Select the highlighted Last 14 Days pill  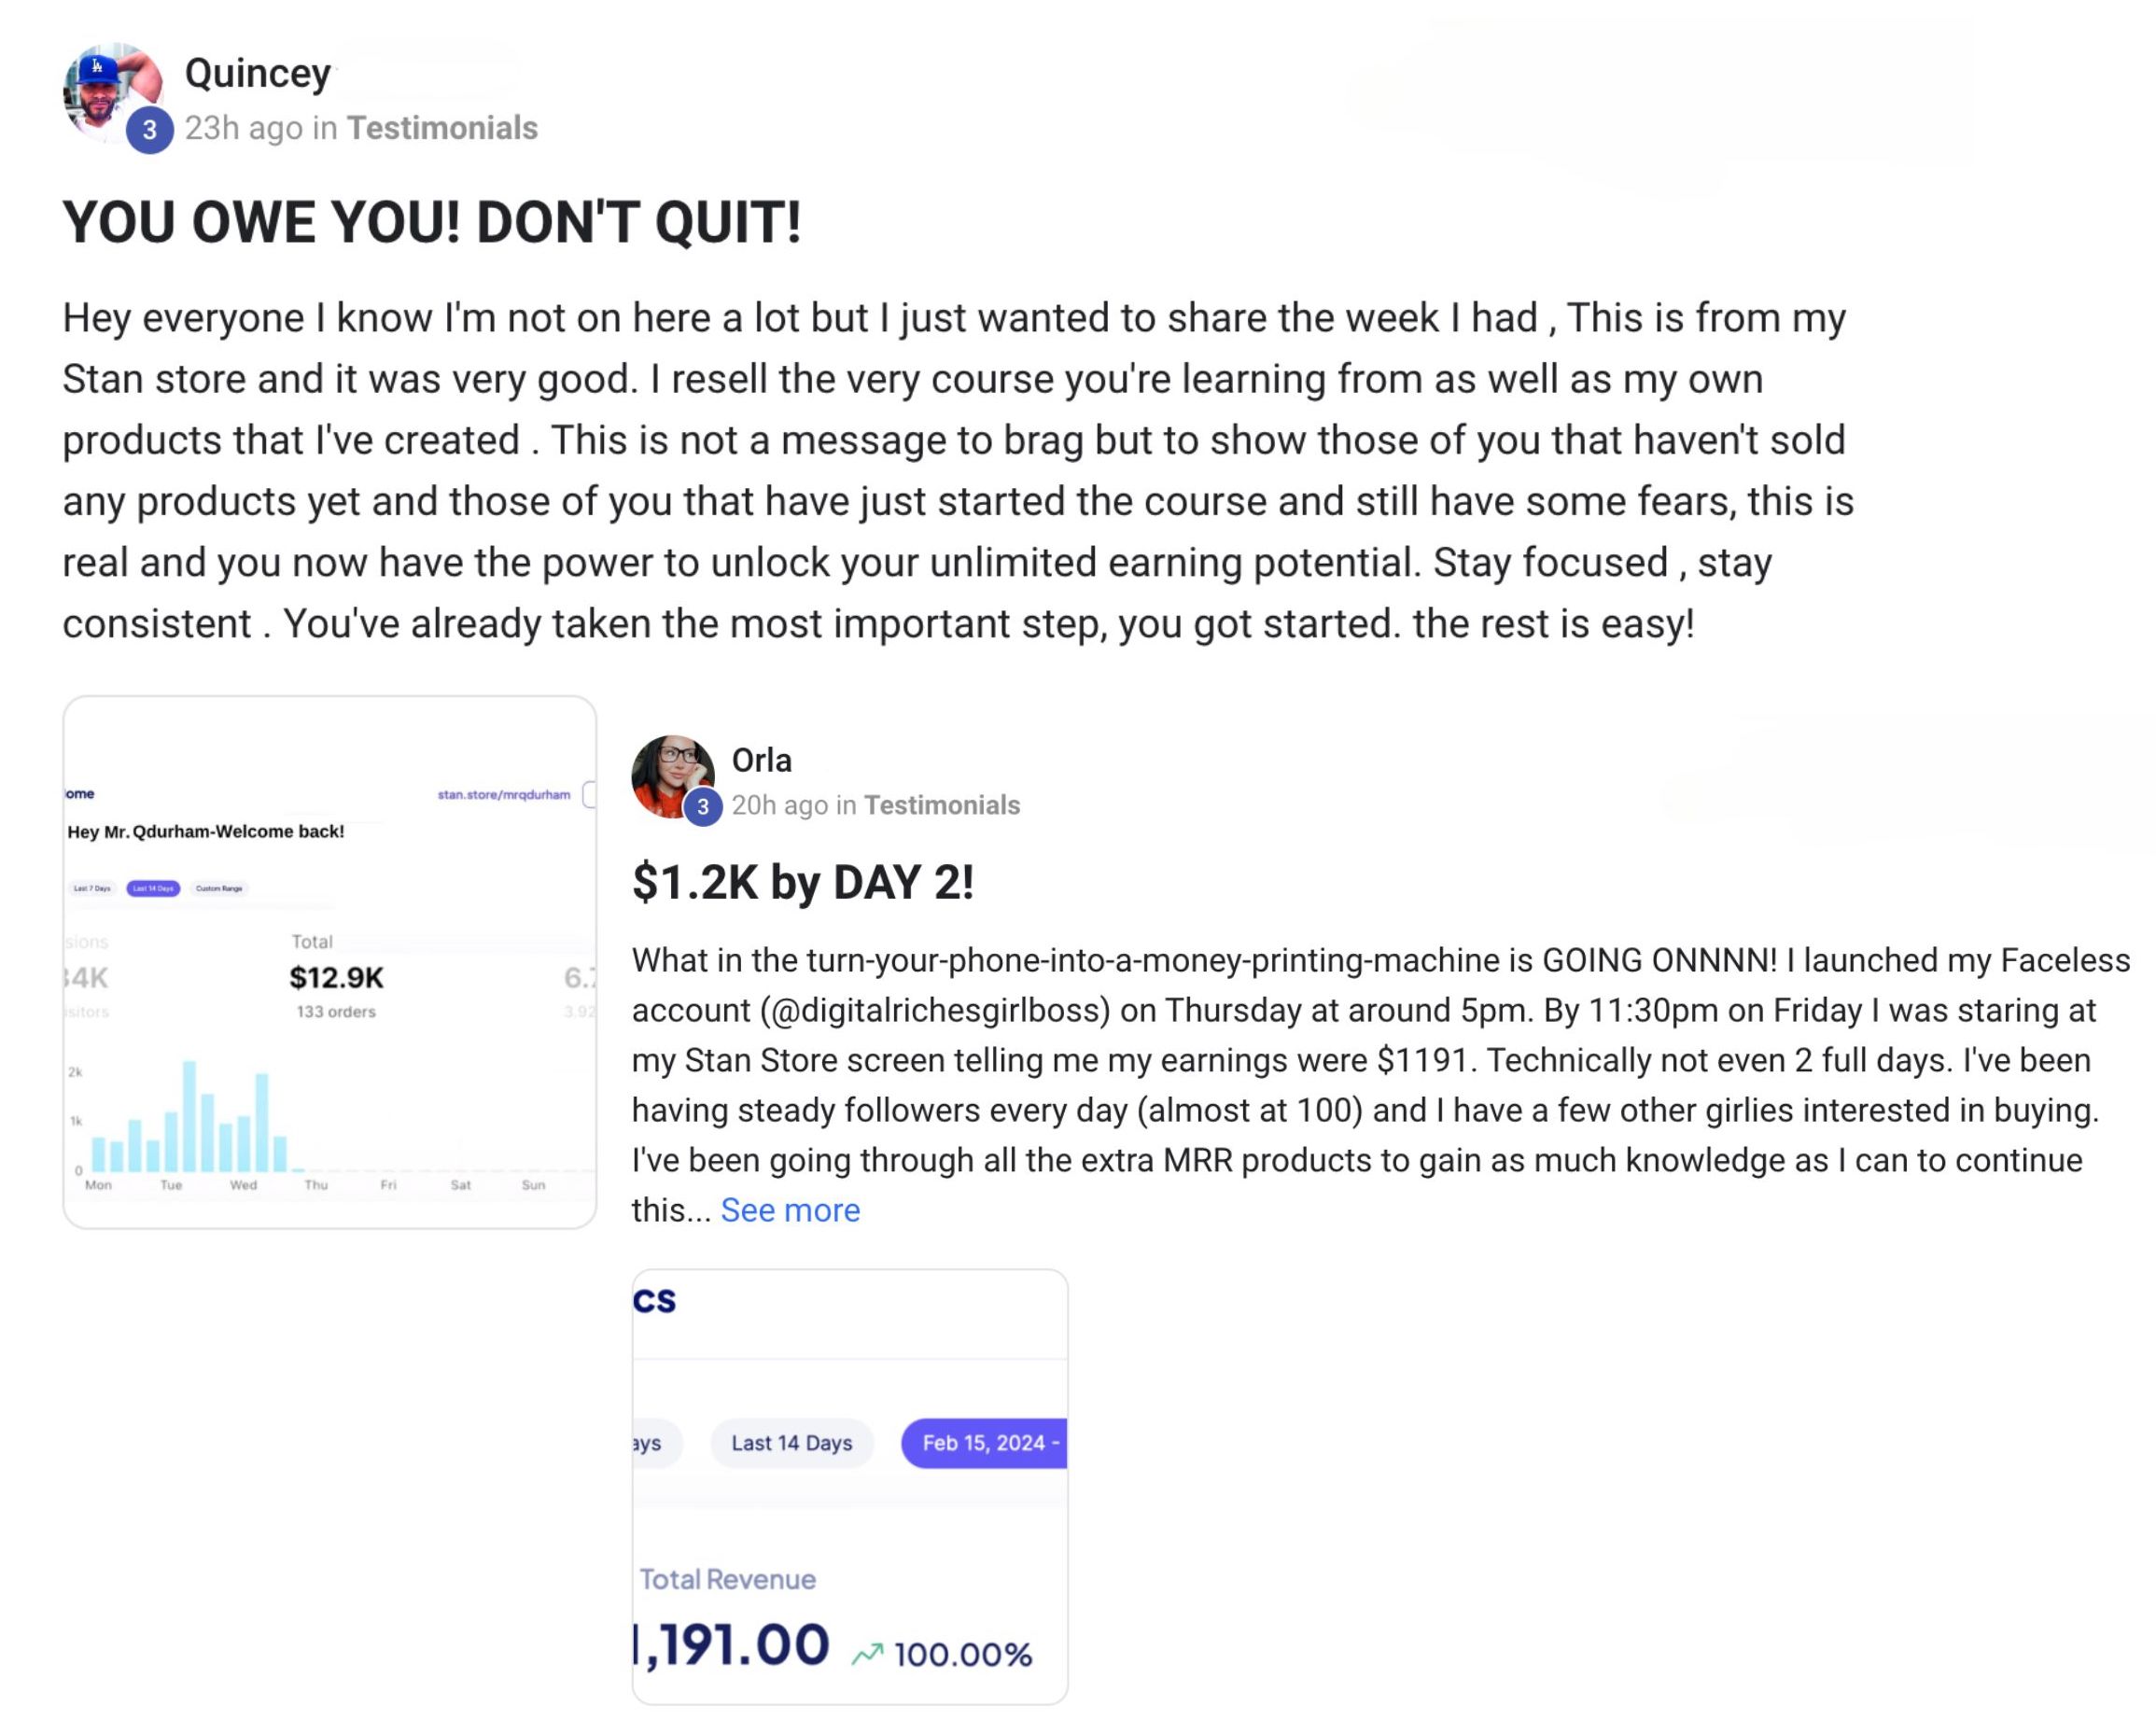153,888
